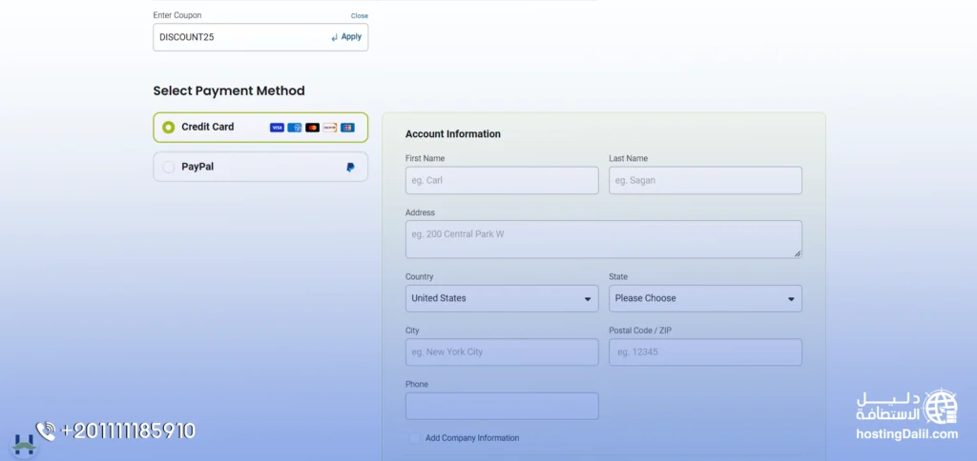
Task: Click the First Name label
Action: (425, 159)
